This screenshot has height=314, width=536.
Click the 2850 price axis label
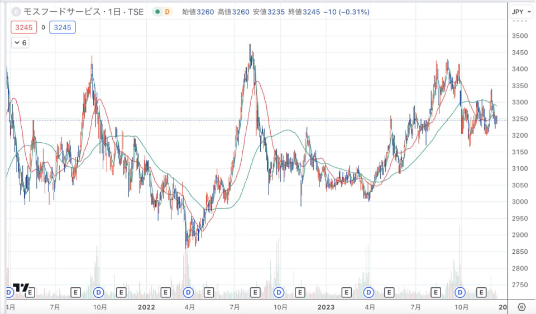coord(520,252)
